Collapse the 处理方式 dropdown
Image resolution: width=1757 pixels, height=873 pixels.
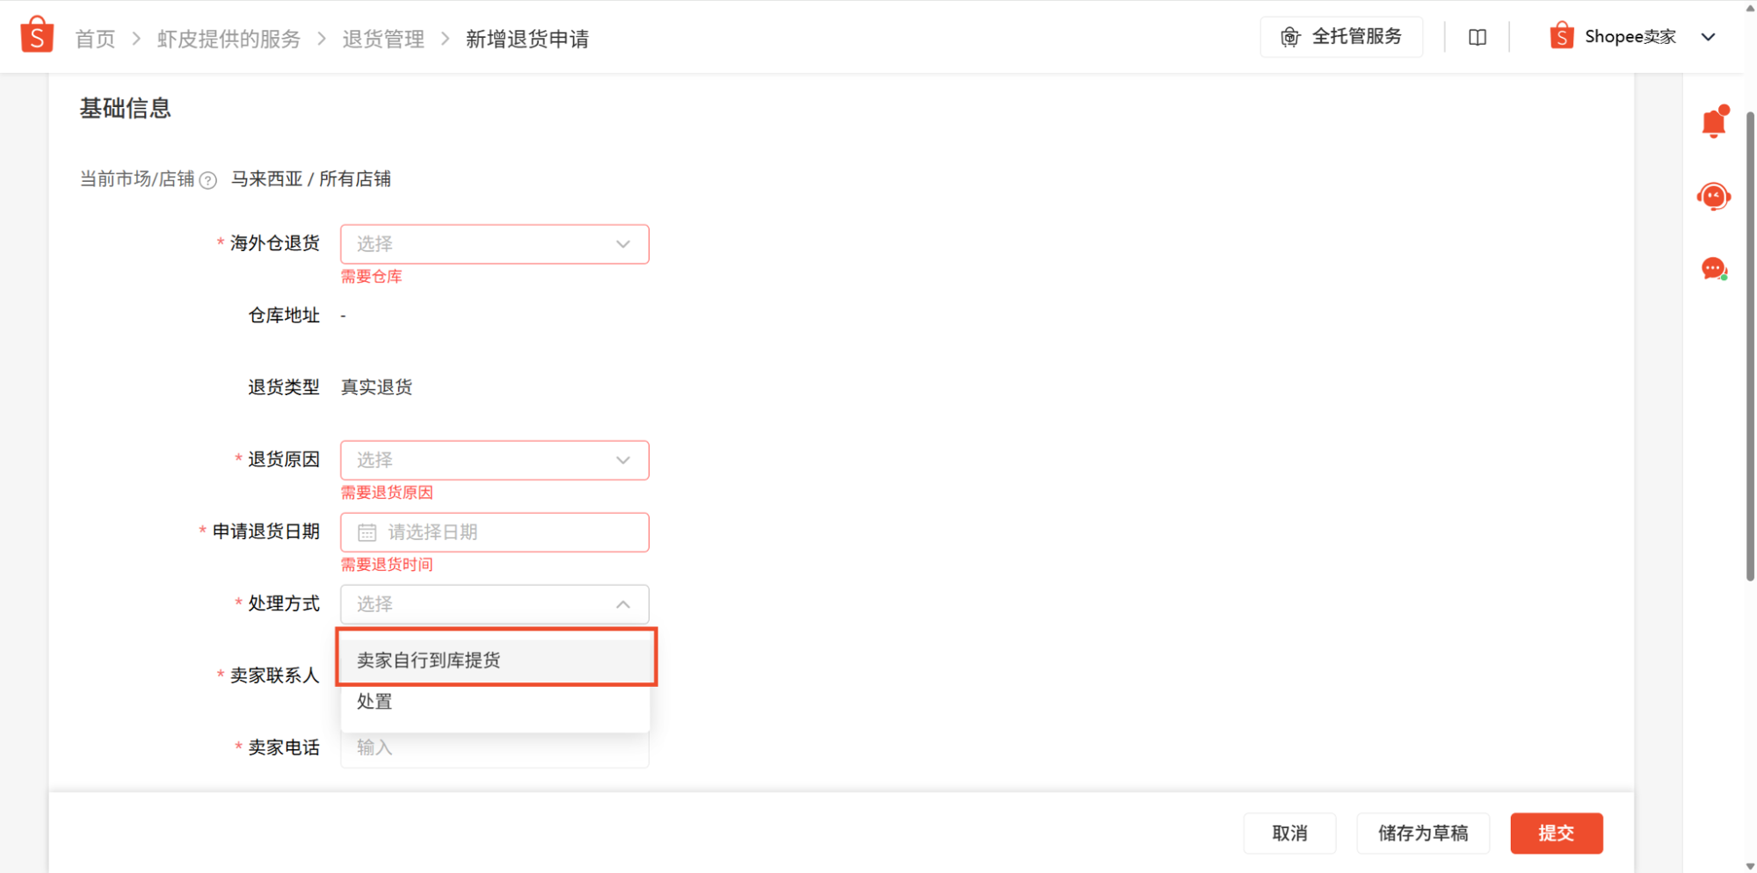494,604
